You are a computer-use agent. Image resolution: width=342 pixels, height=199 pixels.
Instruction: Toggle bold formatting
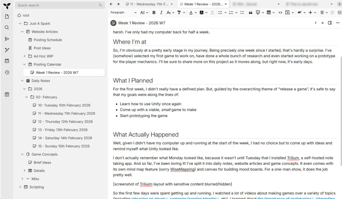(x=154, y=13)
